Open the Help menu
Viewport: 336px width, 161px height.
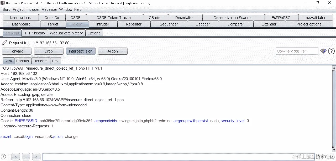78,9
